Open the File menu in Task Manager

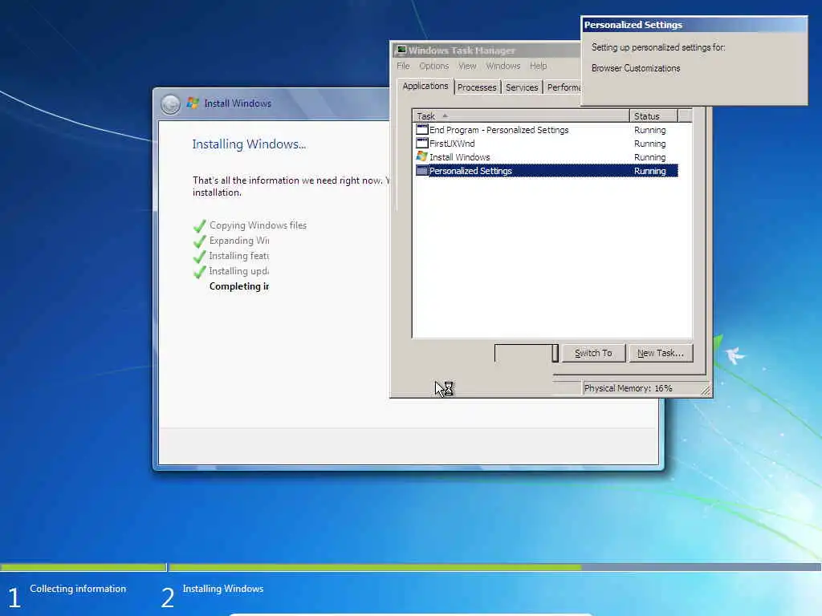tap(403, 66)
